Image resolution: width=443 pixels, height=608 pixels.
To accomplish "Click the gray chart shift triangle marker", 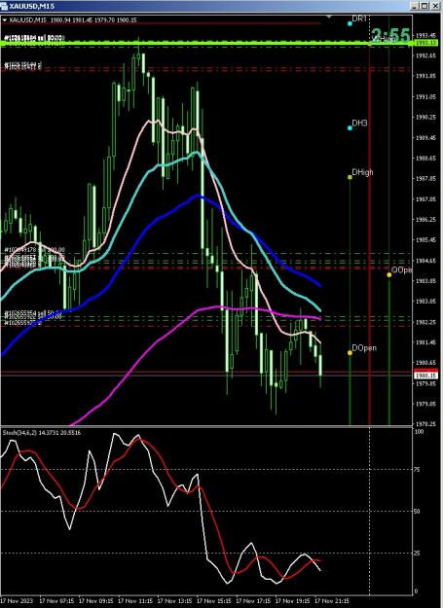I will coord(329,18).
